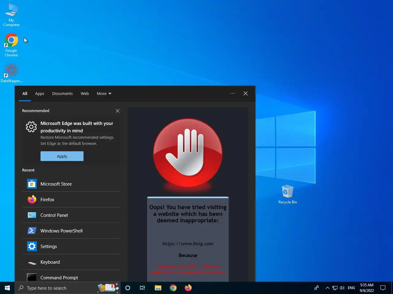Click the 'Recent' section heading
This screenshot has height=294, width=393.
28,170
